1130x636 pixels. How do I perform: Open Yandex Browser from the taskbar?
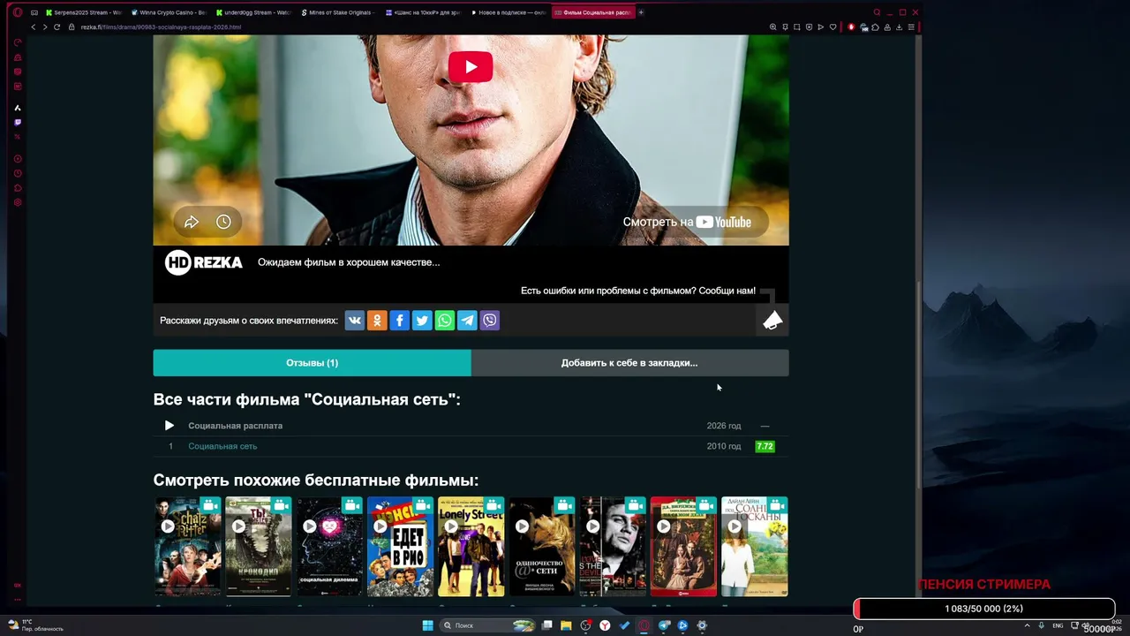[605, 625]
